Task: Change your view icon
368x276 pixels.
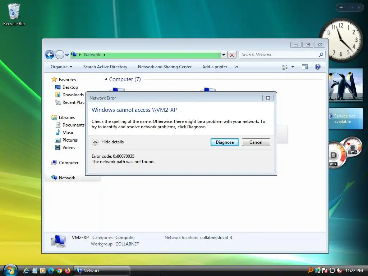Action: 285,67
